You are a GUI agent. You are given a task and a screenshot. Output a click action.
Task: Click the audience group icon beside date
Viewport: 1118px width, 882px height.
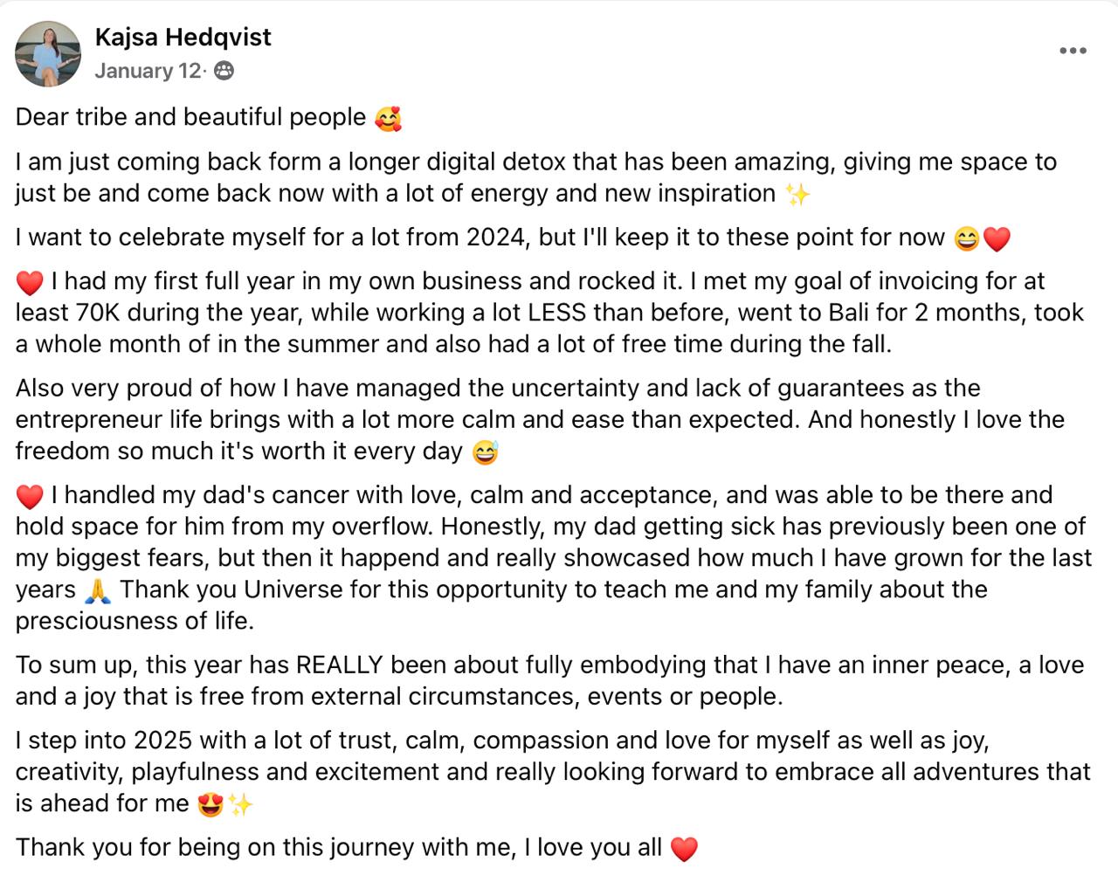click(x=224, y=72)
